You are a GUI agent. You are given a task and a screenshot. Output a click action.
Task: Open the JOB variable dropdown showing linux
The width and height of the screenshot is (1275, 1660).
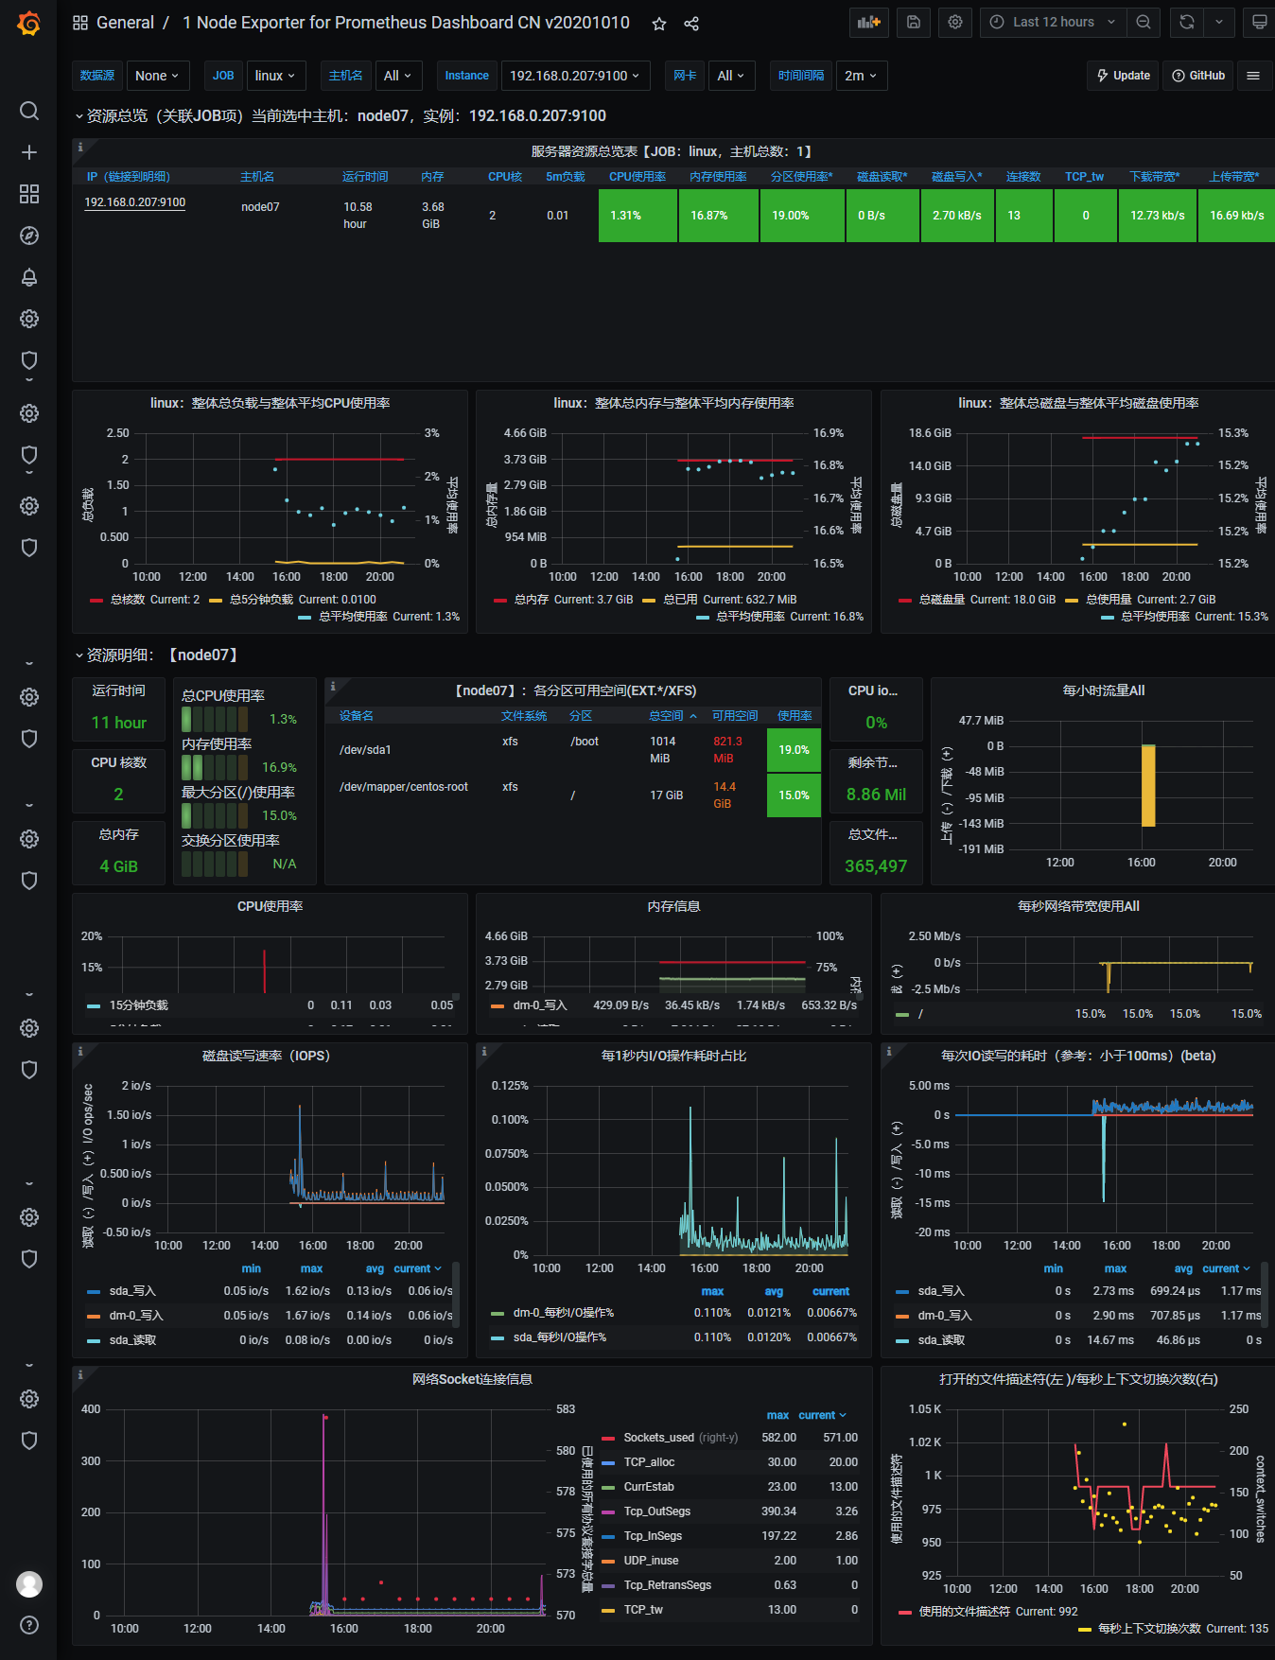(x=275, y=76)
